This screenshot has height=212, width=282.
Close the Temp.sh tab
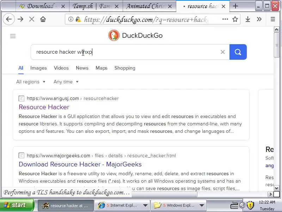click(117, 6)
